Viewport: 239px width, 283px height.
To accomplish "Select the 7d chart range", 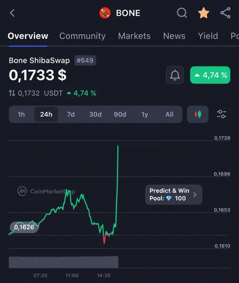I will pos(71,114).
